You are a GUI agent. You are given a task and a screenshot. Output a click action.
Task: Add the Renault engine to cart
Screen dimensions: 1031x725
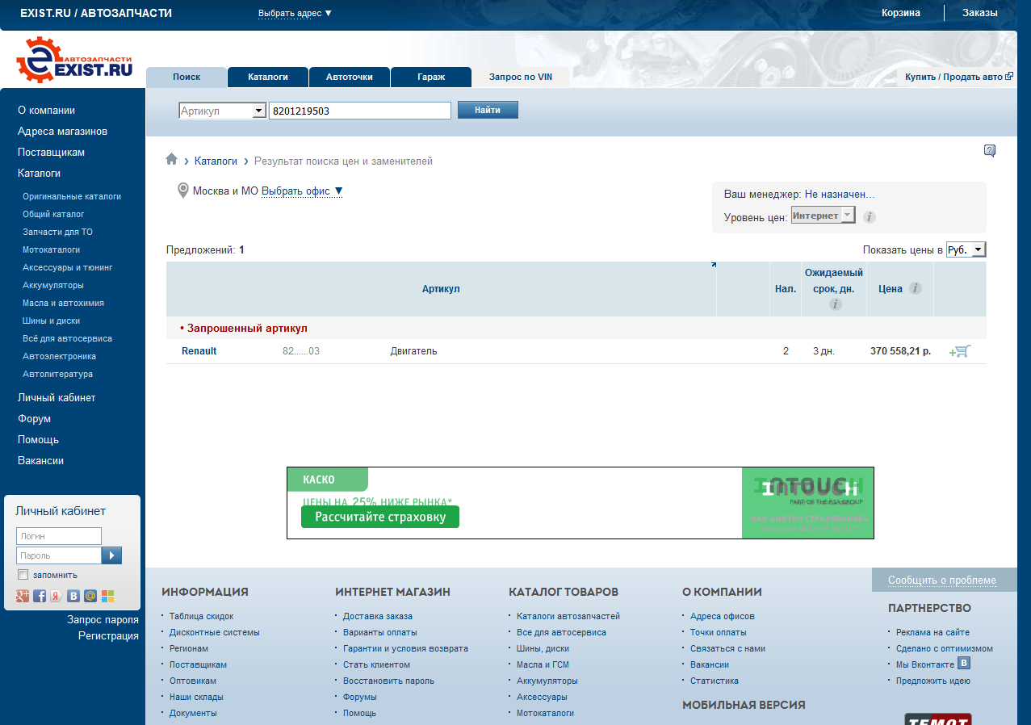point(960,351)
